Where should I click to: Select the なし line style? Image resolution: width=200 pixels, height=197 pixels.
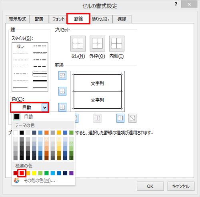(20, 46)
